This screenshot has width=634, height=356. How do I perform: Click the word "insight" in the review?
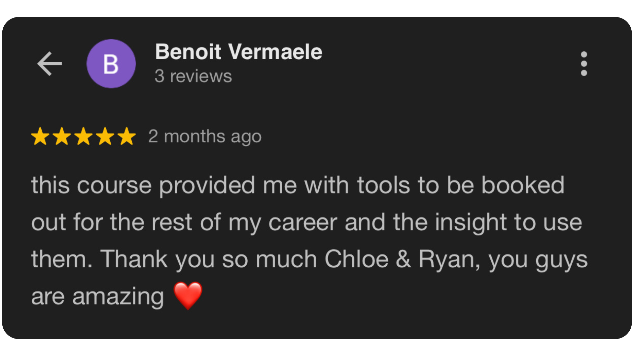pos(471,222)
